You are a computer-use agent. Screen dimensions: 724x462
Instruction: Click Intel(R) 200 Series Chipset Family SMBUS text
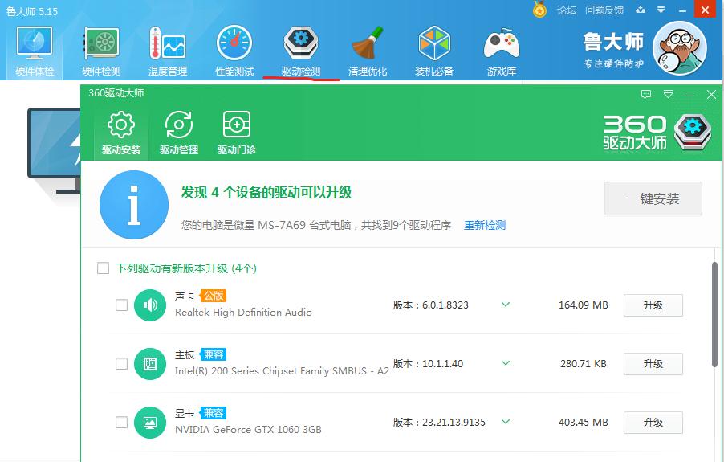click(282, 371)
